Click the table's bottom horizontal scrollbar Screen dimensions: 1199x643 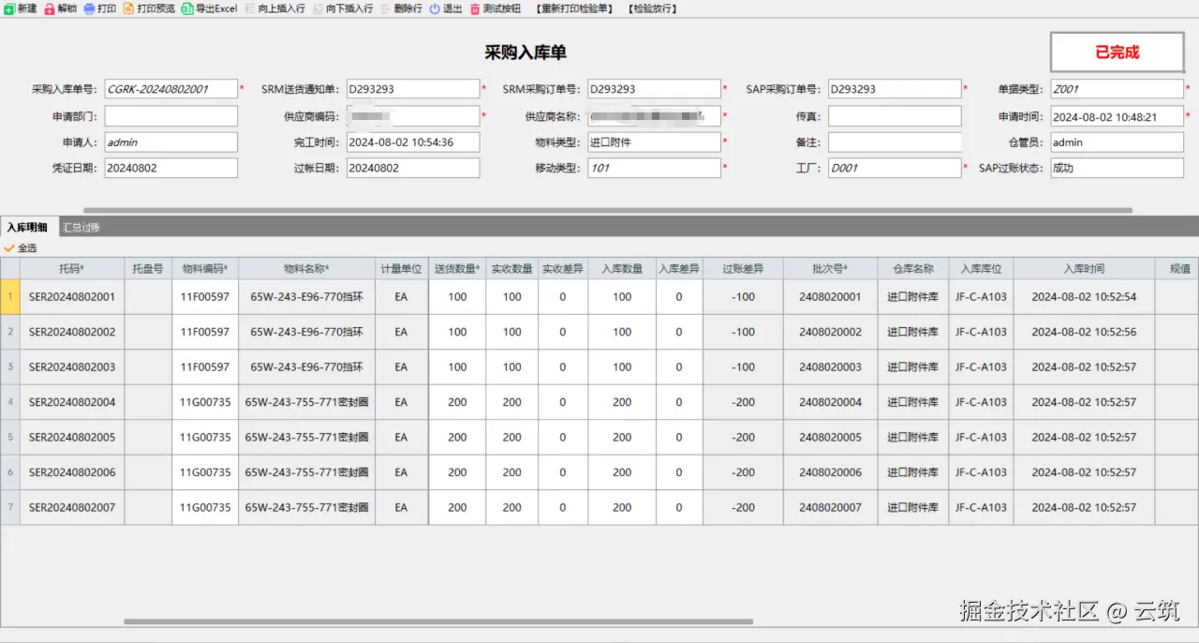click(438, 621)
